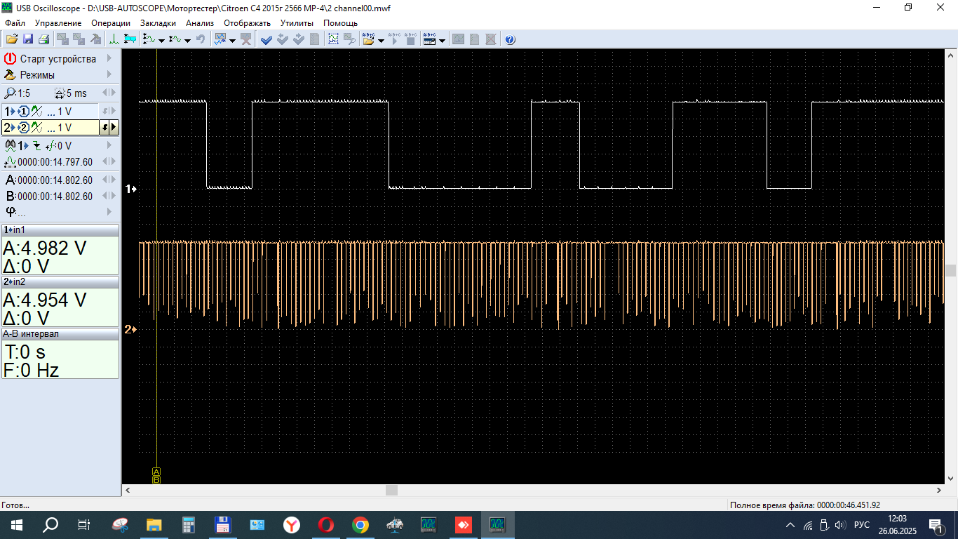The image size is (958, 539).
Task: Expand the φ phase row arrow
Action: coord(109,211)
